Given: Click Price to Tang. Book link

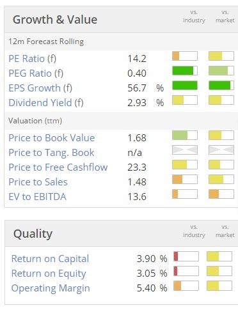Looking at the screenshot, I should (x=51, y=153).
